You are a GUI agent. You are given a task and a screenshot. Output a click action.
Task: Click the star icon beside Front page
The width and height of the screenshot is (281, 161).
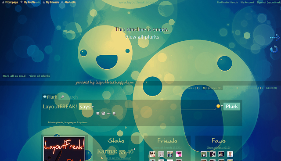pos(3,2)
